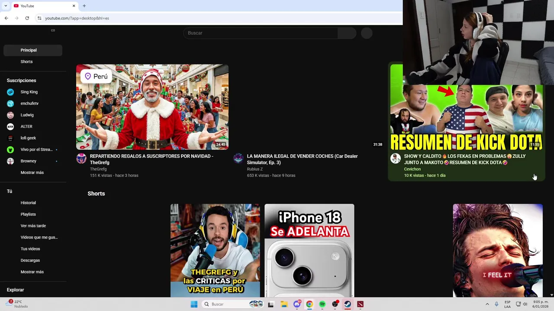
Task: Open OBS Studio from the taskbar
Action: pos(335,304)
